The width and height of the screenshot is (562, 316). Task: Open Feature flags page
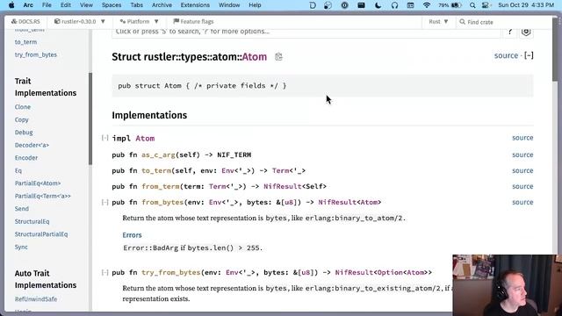(193, 21)
